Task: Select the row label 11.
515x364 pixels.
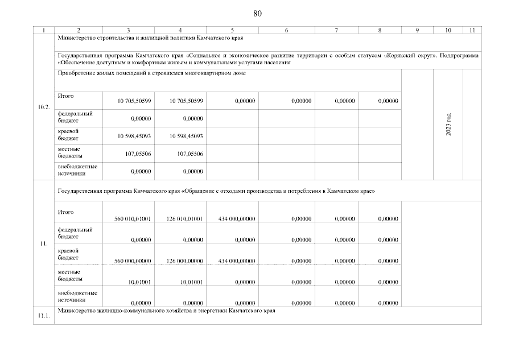Action: pos(44,243)
